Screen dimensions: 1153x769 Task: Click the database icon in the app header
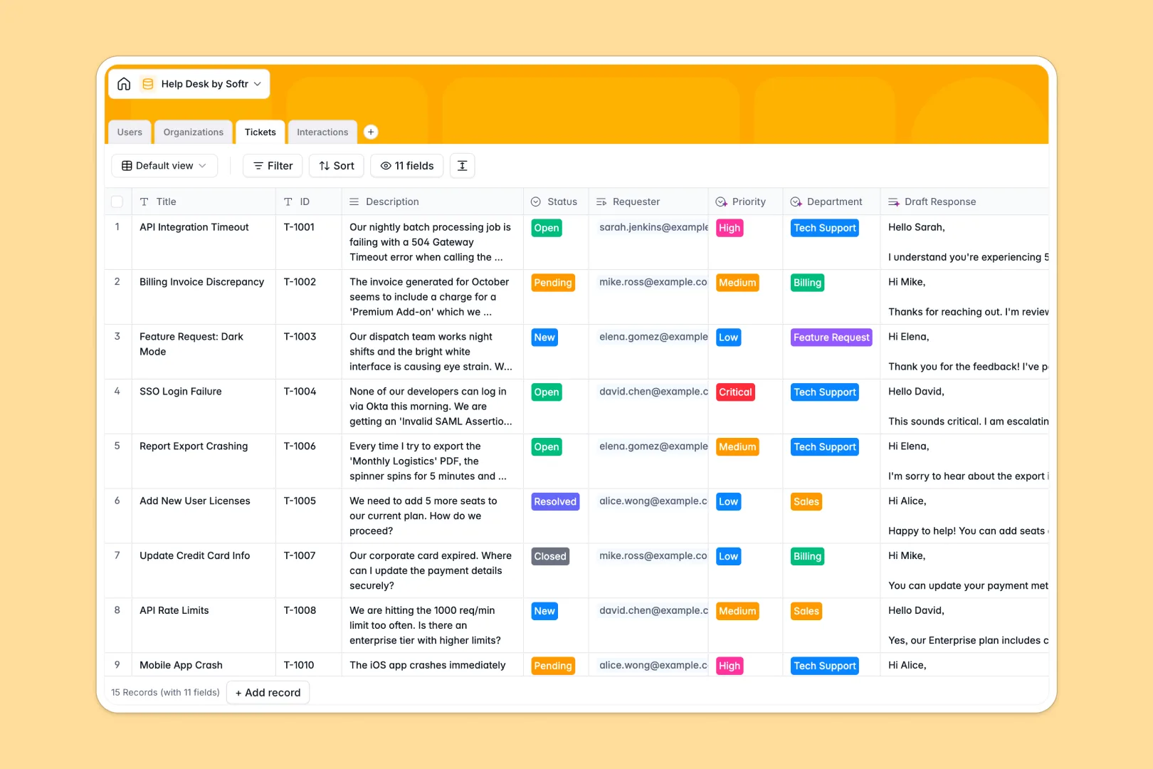[x=148, y=83]
